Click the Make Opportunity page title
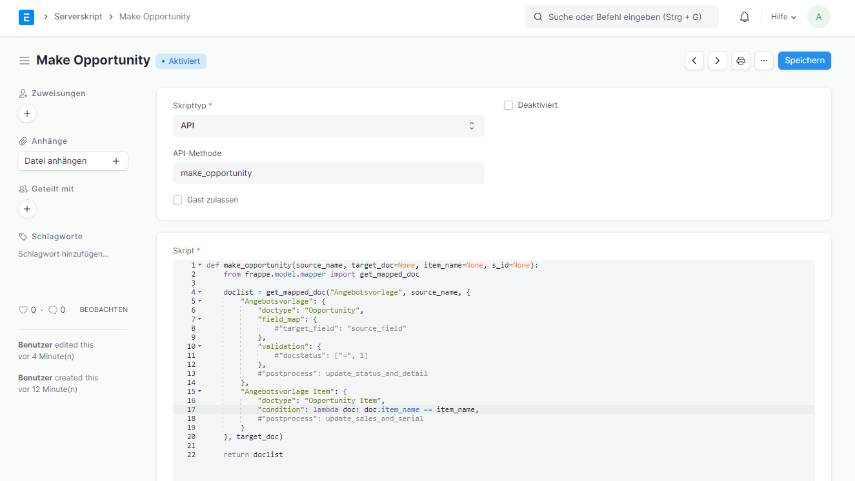 tap(94, 60)
